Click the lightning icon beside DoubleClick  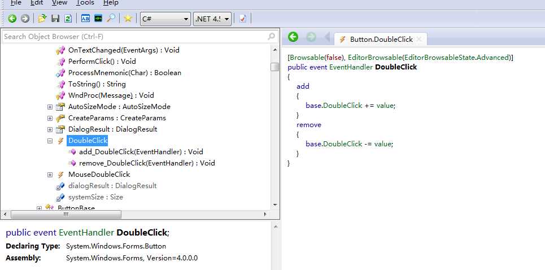coord(60,141)
